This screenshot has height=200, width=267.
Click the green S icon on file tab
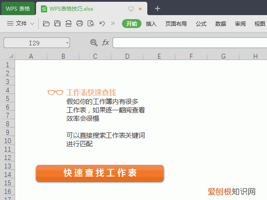pyautogui.click(x=44, y=9)
